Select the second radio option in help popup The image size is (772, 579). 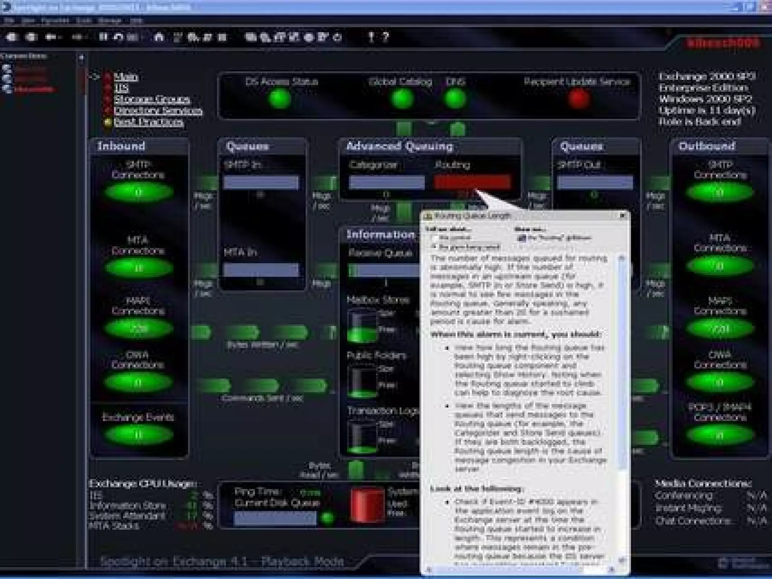[435, 247]
